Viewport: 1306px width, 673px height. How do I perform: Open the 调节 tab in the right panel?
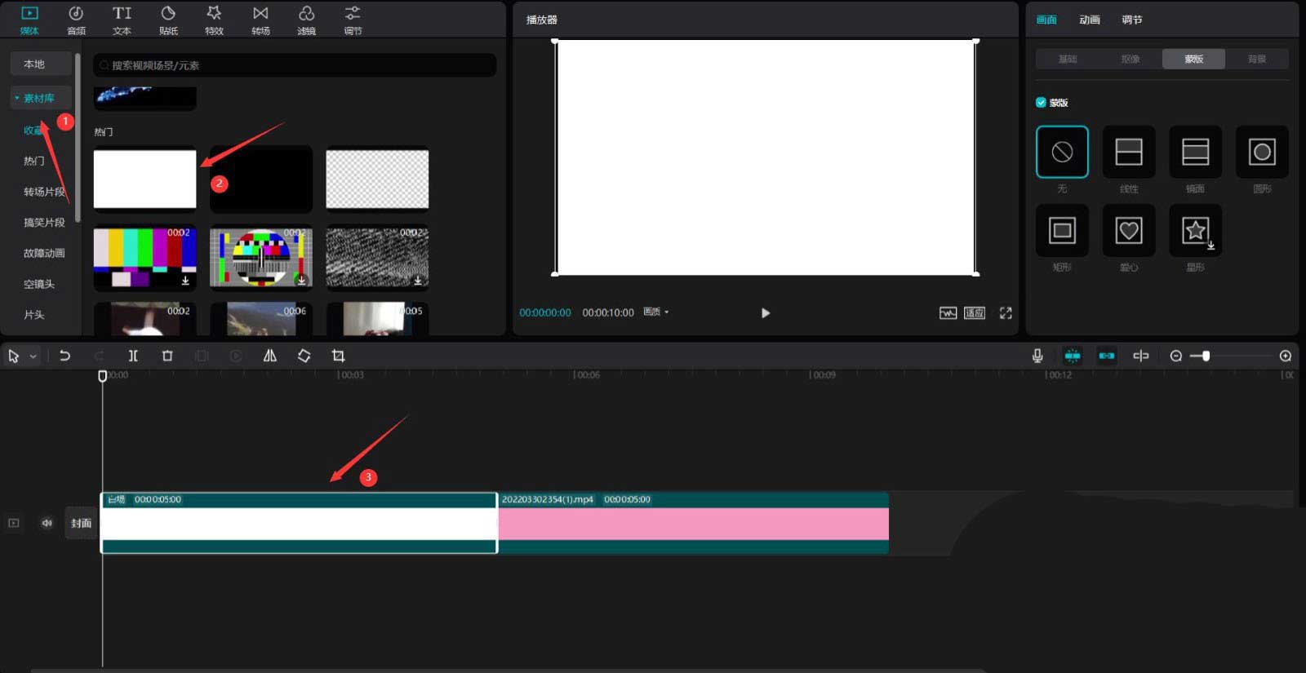tap(1132, 20)
